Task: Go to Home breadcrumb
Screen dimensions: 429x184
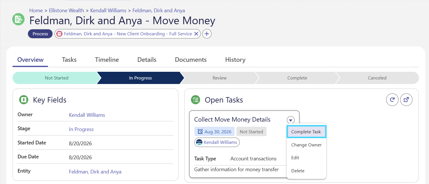Action: 36,11
